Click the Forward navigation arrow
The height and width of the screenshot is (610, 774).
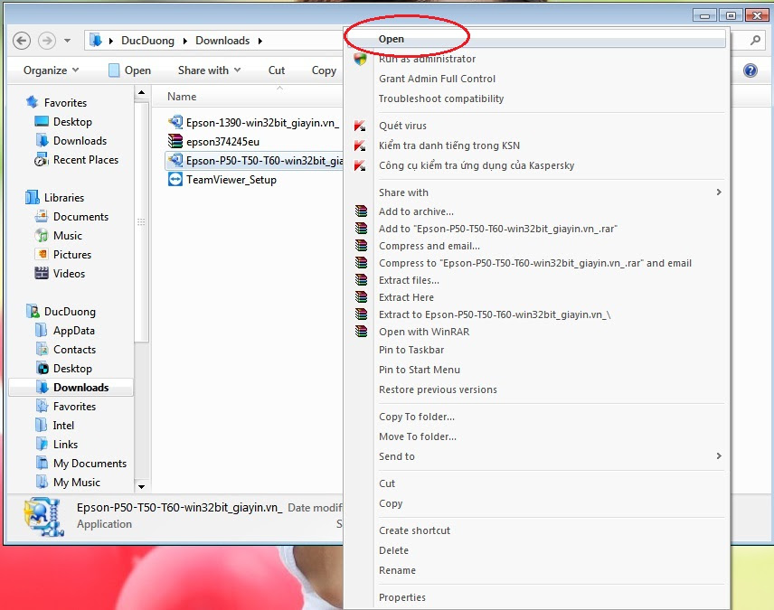click(47, 41)
